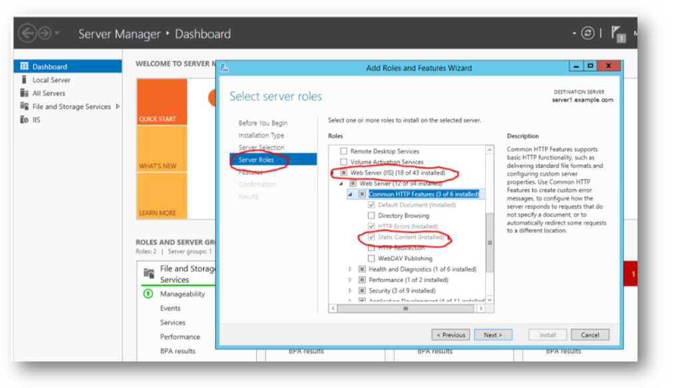Select the Static Content (Installed) row
The height and width of the screenshot is (388, 674).
[411, 237]
